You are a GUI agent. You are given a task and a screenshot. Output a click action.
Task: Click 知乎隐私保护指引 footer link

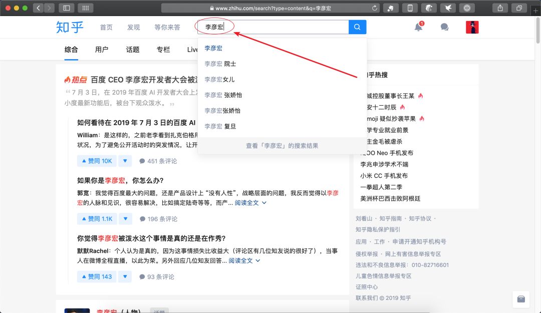point(378,229)
